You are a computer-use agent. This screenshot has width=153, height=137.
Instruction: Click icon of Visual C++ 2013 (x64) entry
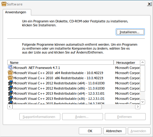coord(10,93)
